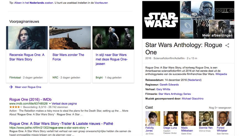The width and height of the screenshot is (239, 136).
Task: Expand cast with Nog 5+ weergeven
Action: (x=220, y=108)
